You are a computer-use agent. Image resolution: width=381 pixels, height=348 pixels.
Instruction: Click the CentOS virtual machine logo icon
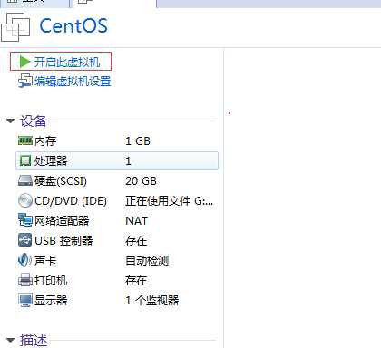coord(15,26)
